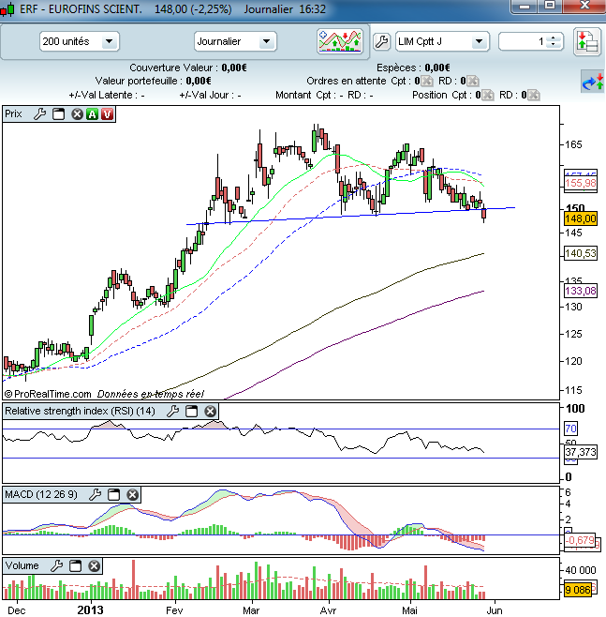The width and height of the screenshot is (606, 617).
Task: Maximize the Volume panel
Action: coord(76,565)
